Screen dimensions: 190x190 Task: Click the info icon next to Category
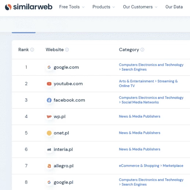coord(142,50)
